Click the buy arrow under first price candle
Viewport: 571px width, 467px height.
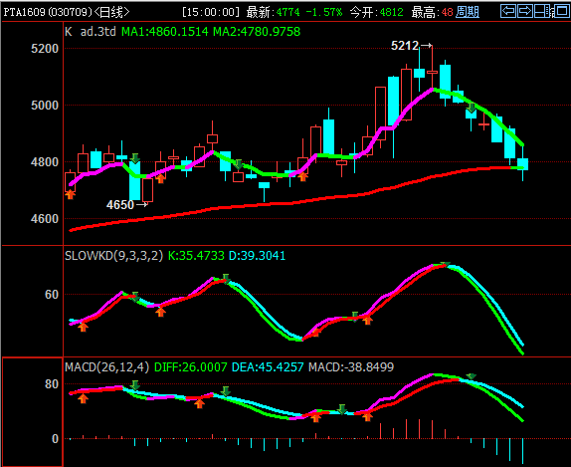coord(70,194)
